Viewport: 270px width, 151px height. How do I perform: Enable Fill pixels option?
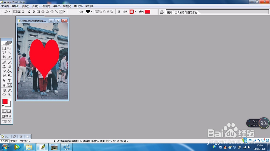click(x=23, y=12)
